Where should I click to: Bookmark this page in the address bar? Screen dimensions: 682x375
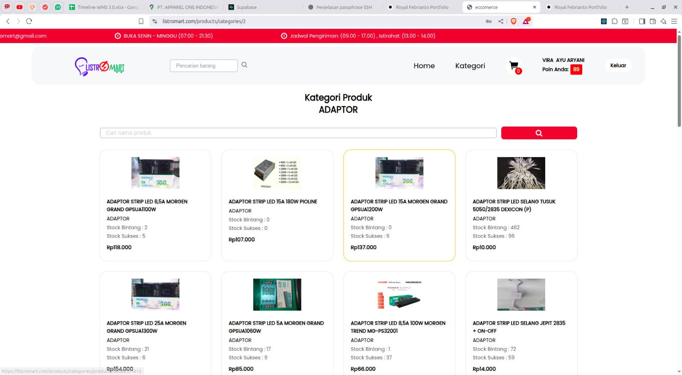point(141,21)
